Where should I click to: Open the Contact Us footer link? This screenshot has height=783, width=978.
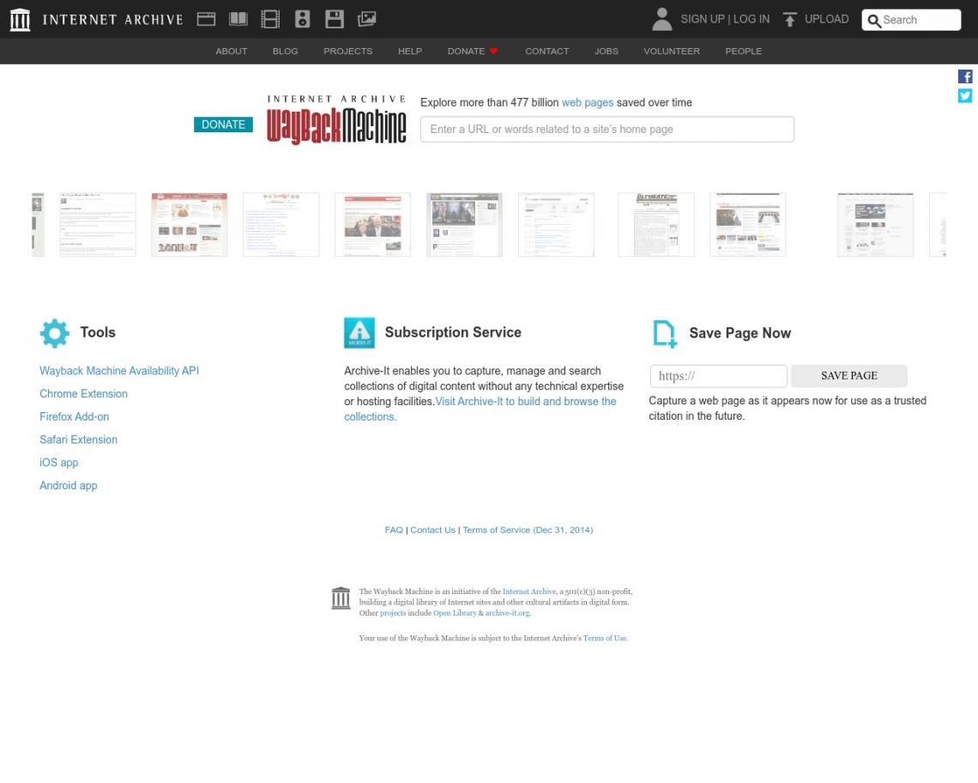433,530
